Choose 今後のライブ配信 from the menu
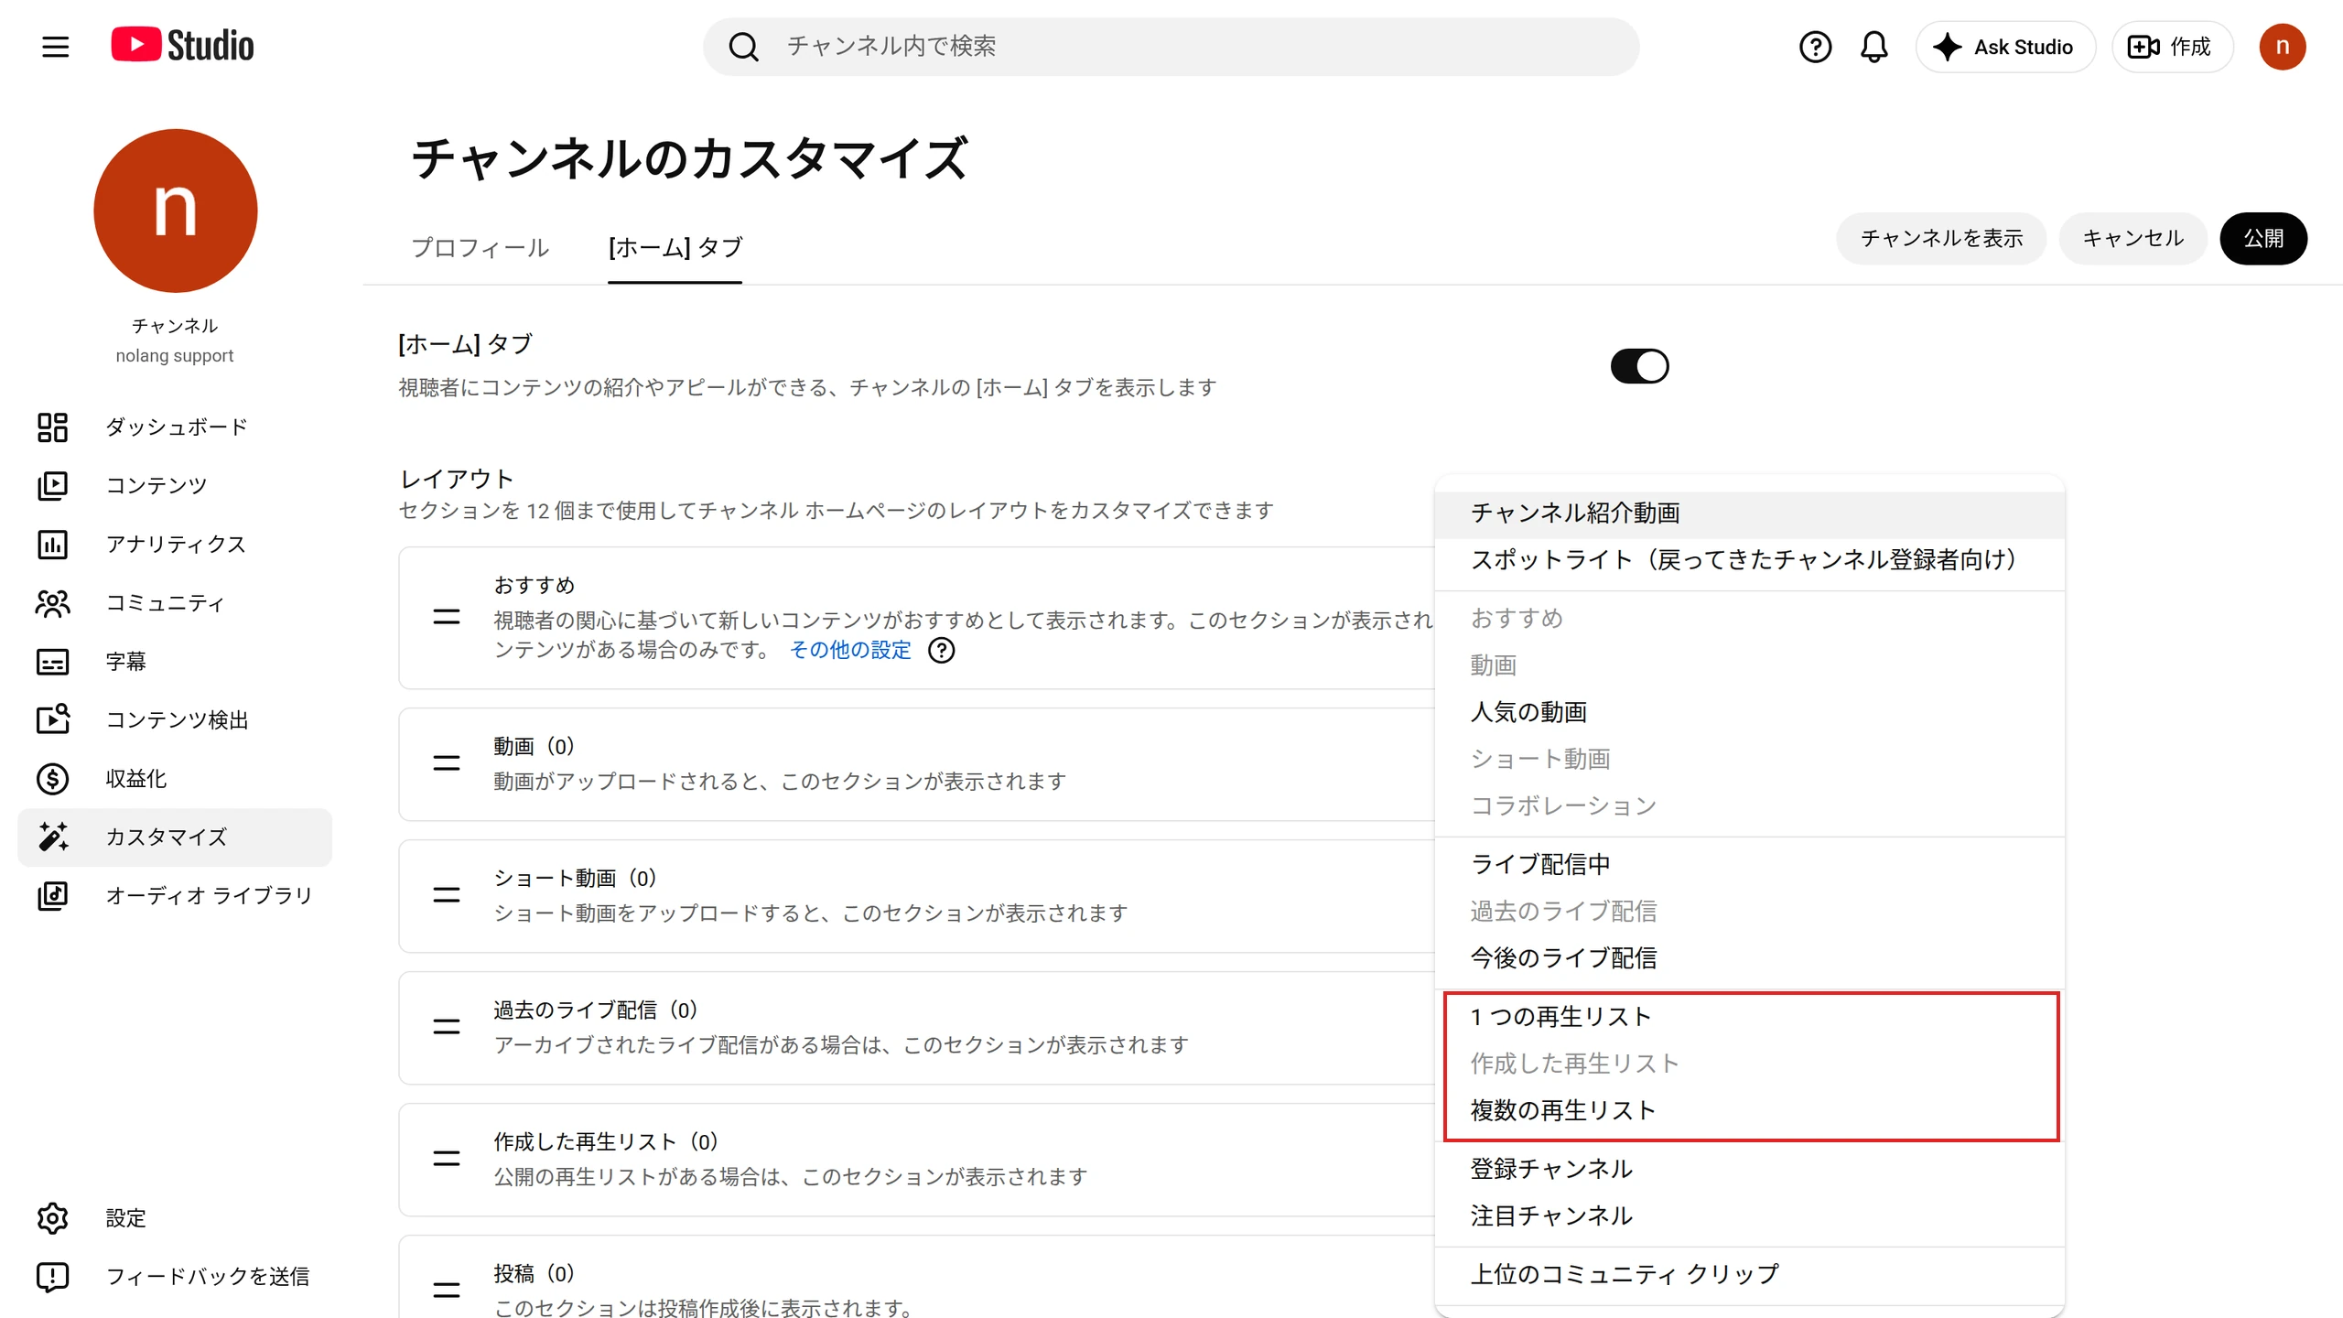The height and width of the screenshot is (1318, 2343). 1749,958
